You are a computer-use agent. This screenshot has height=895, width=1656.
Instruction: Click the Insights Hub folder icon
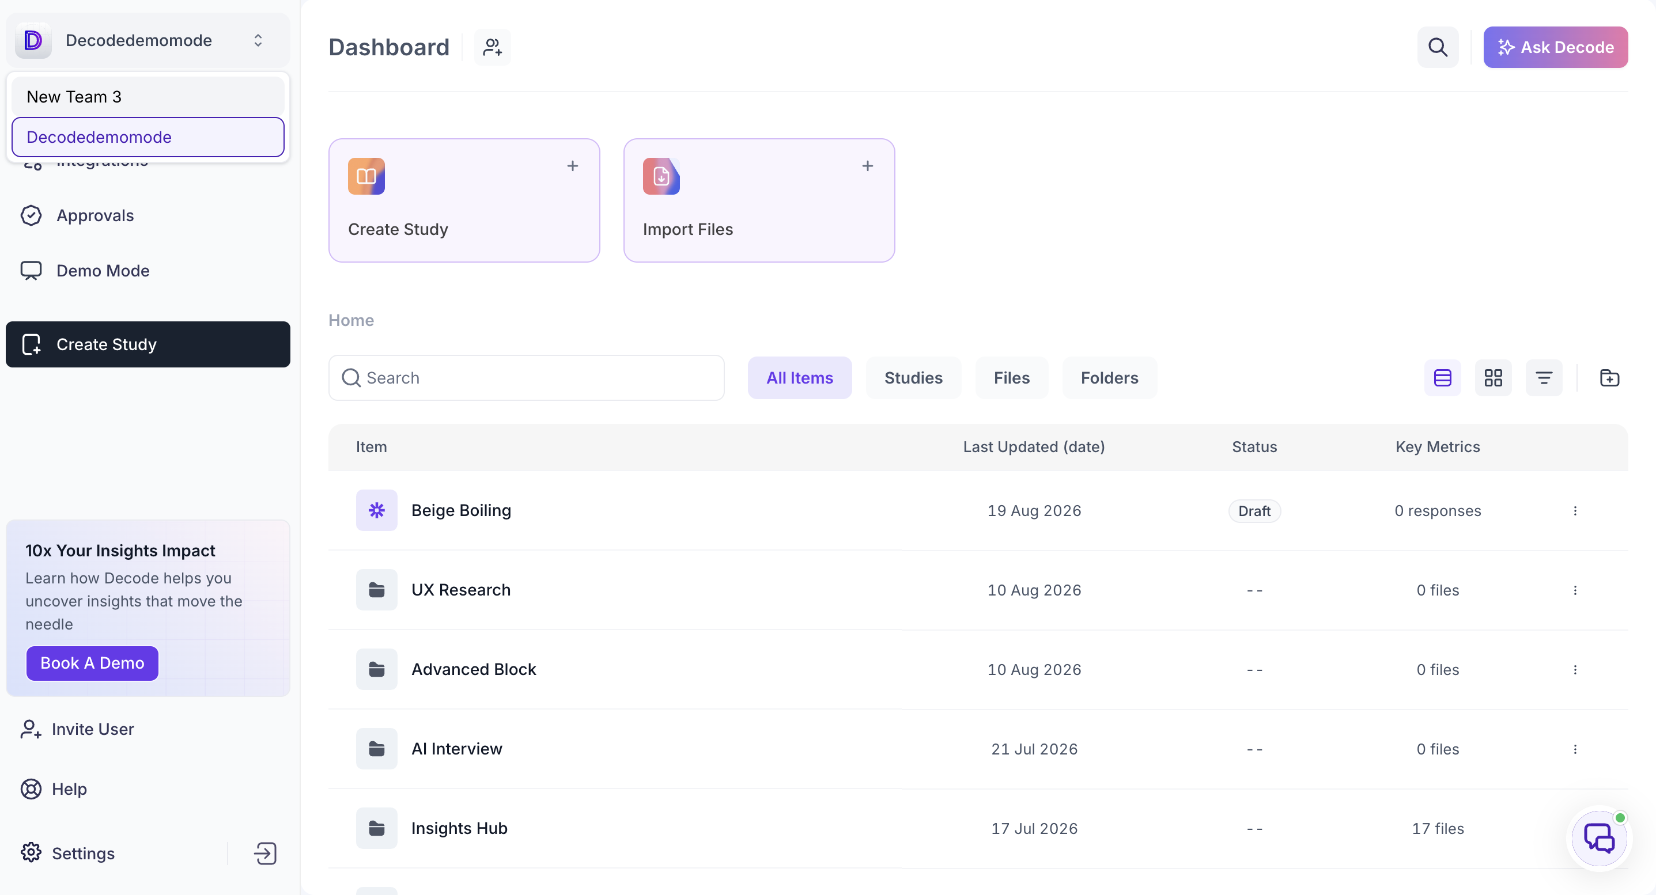377,829
